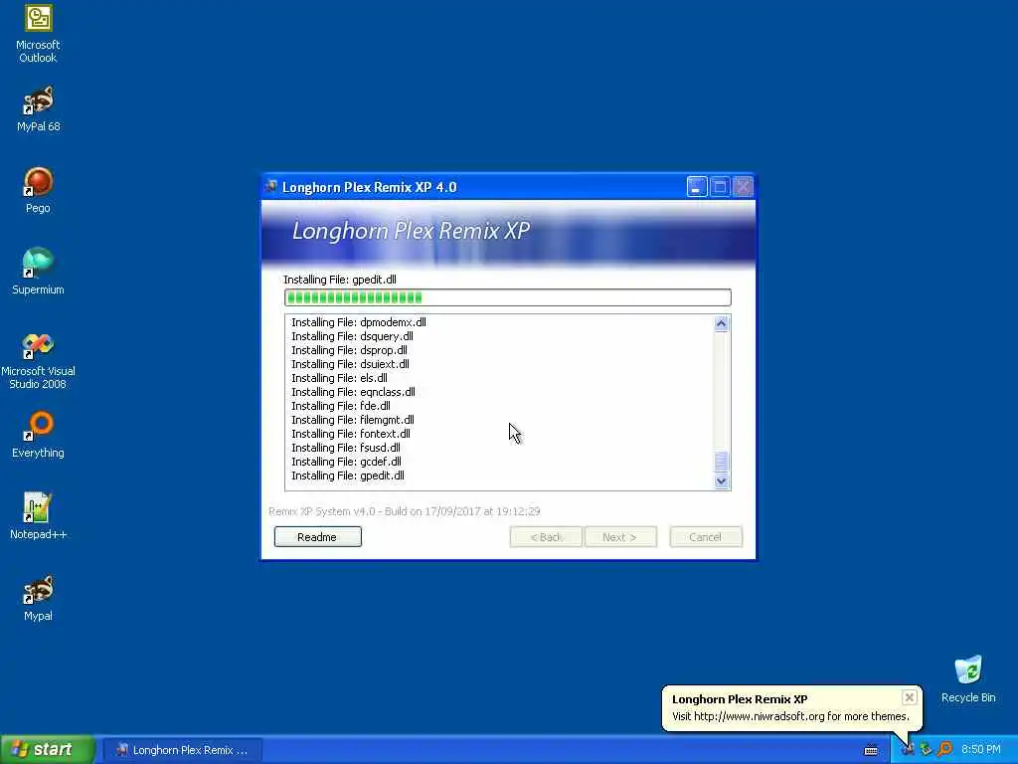The image size is (1018, 764).
Task: Open Microsoft Outlook desktop icon
Action: point(38,34)
